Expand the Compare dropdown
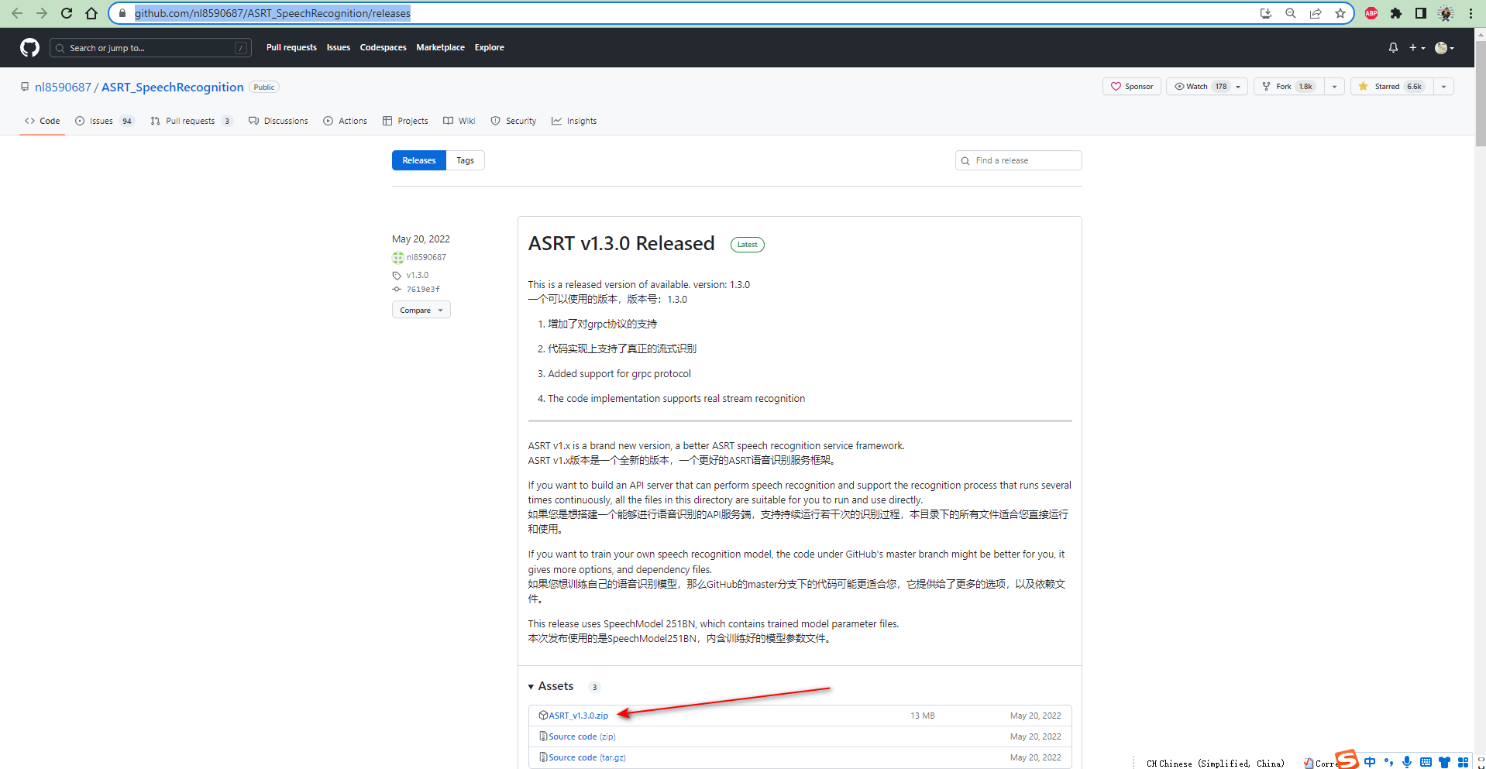This screenshot has width=1486, height=769. (x=421, y=311)
